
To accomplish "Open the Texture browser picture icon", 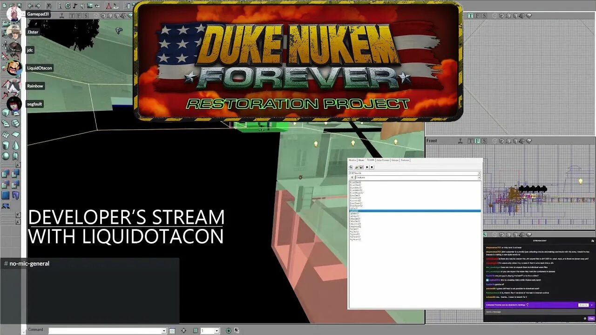I will tap(90, 6).
